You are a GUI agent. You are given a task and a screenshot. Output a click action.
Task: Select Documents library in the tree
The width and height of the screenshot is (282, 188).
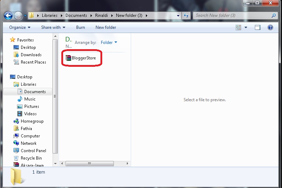pos(35,92)
